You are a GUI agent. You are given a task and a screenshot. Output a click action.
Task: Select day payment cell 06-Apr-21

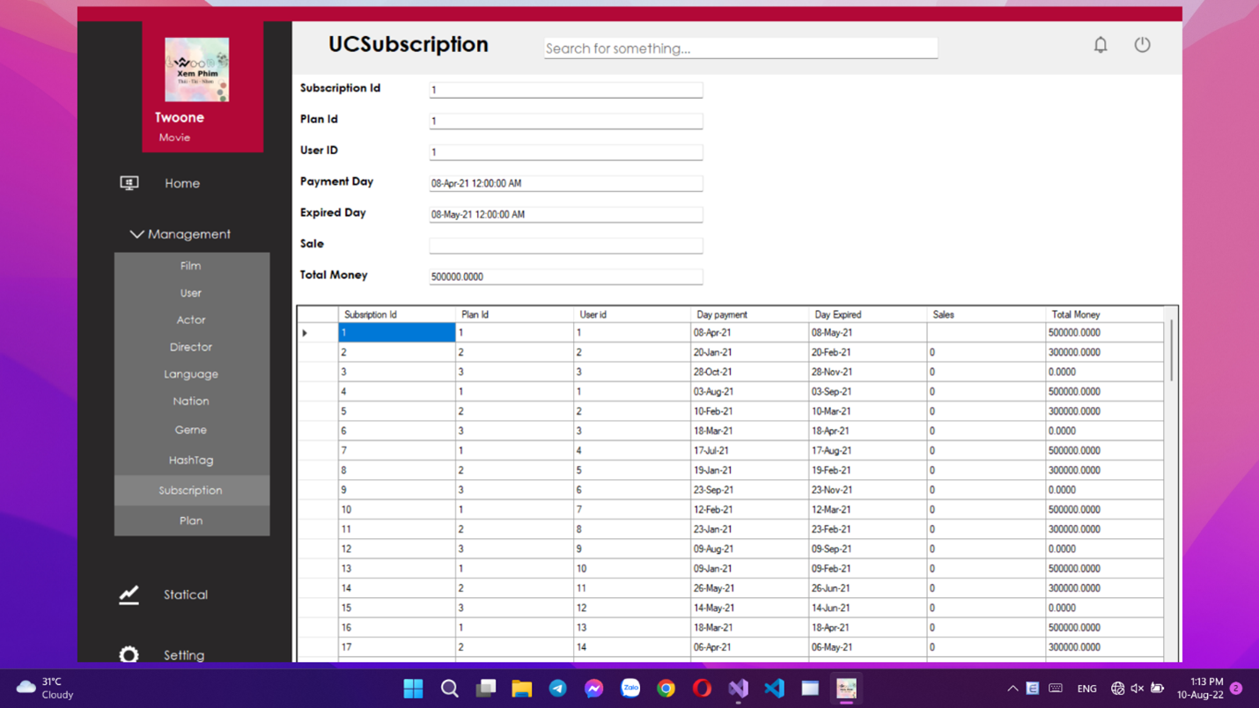coord(750,647)
